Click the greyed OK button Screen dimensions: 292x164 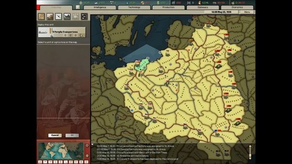coord(72,135)
